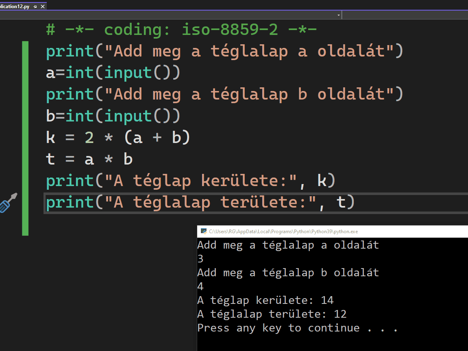Click the print "A téglalap területe:" line
468x351 pixels.
point(199,202)
